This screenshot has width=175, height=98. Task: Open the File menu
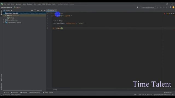(5, 4)
